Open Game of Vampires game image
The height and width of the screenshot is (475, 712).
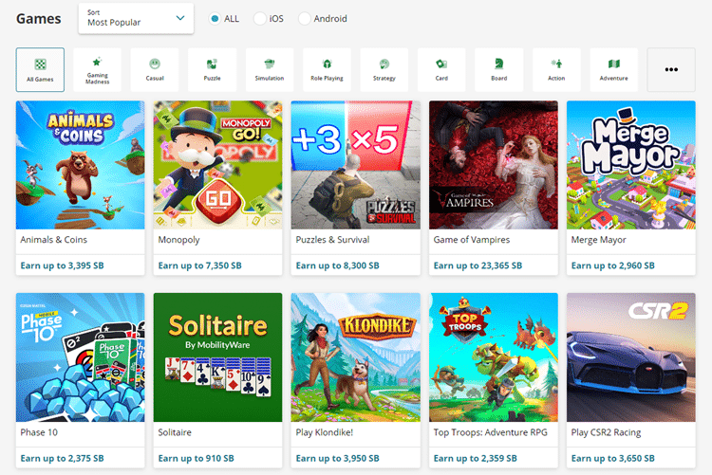click(x=494, y=165)
